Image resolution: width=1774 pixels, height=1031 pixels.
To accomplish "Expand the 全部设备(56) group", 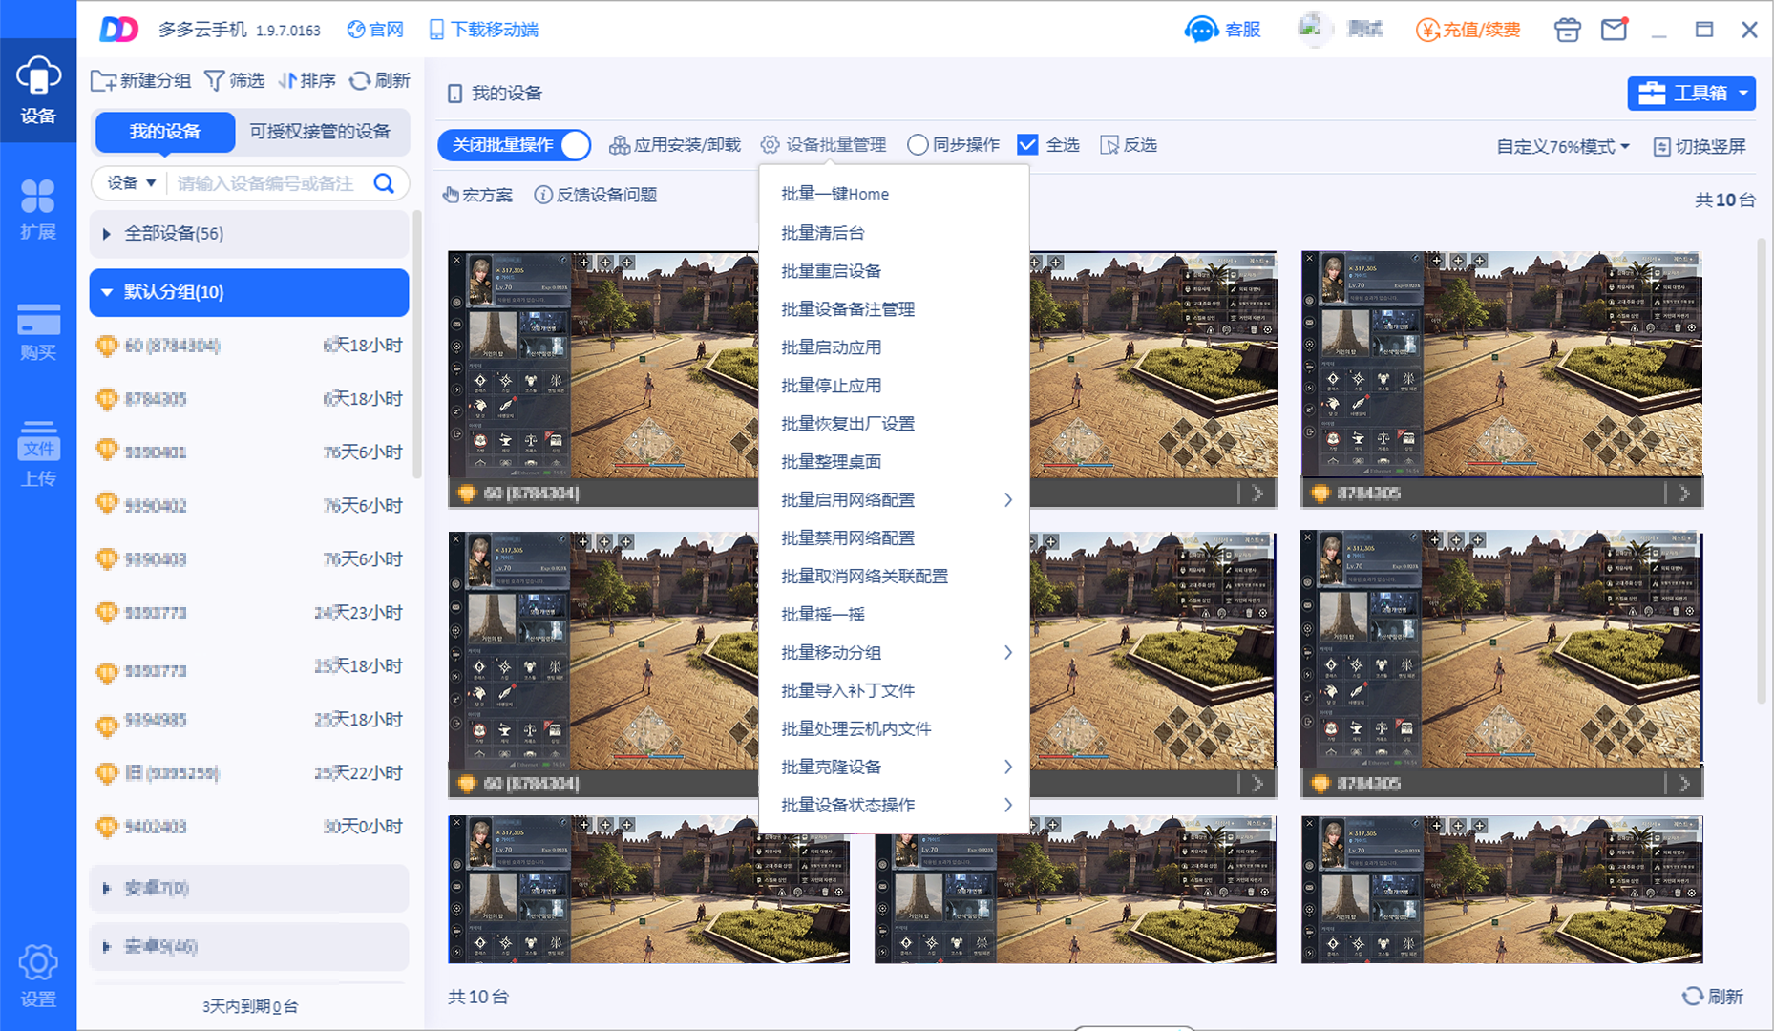I will [x=249, y=234].
